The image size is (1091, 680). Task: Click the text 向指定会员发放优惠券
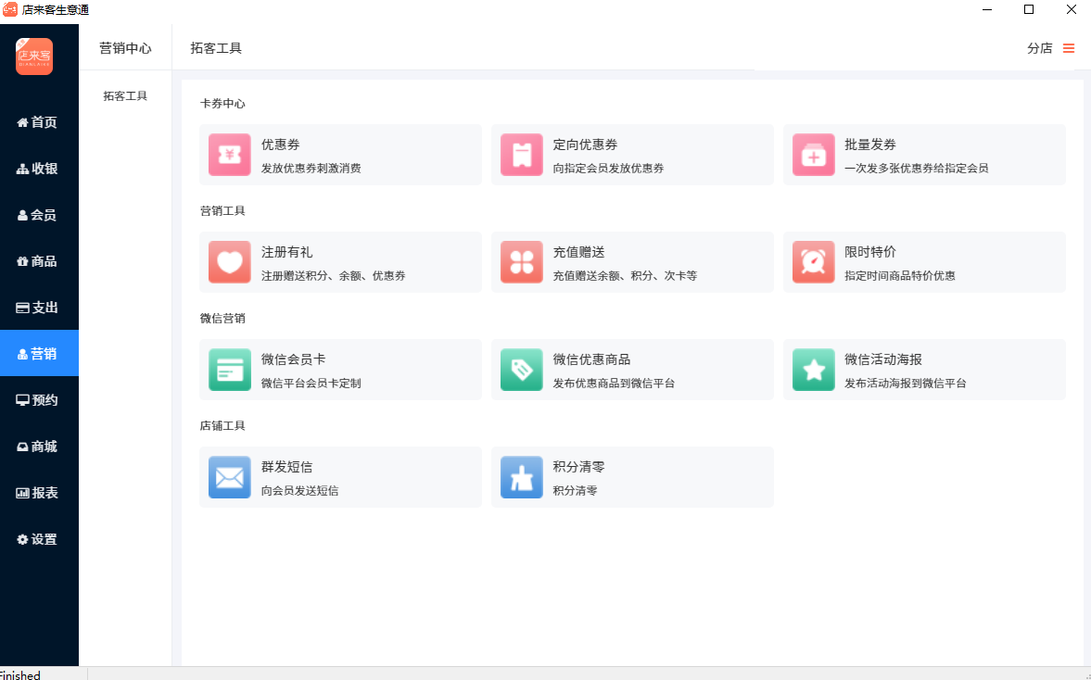pyautogui.click(x=608, y=169)
